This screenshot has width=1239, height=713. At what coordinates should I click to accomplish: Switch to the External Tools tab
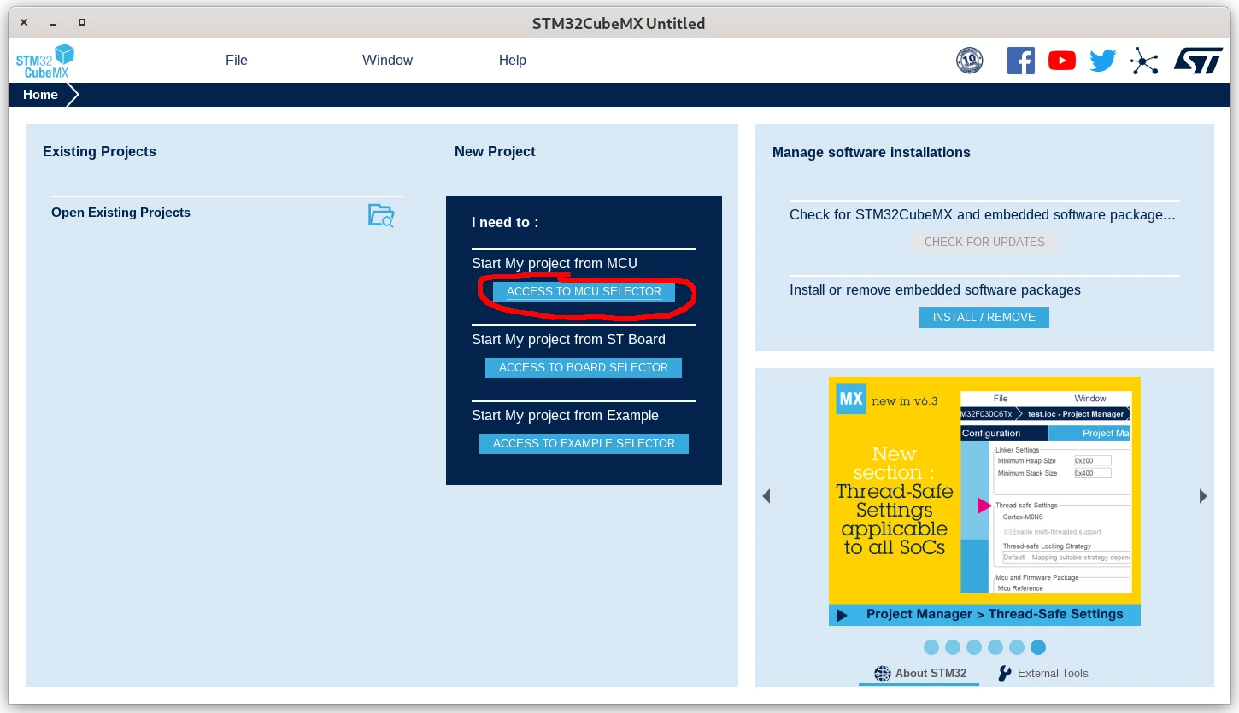1043,674
